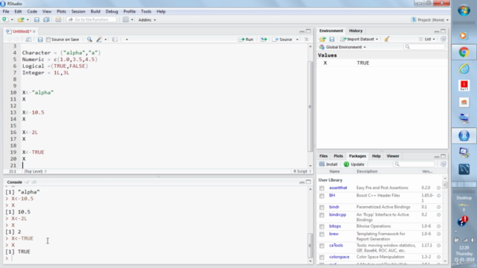Expand the Source button dropdown arrow

pyautogui.click(x=297, y=39)
